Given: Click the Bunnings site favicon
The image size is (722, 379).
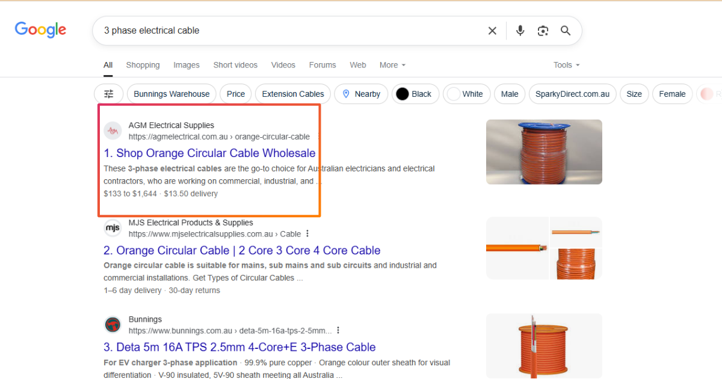Looking at the screenshot, I should [113, 324].
